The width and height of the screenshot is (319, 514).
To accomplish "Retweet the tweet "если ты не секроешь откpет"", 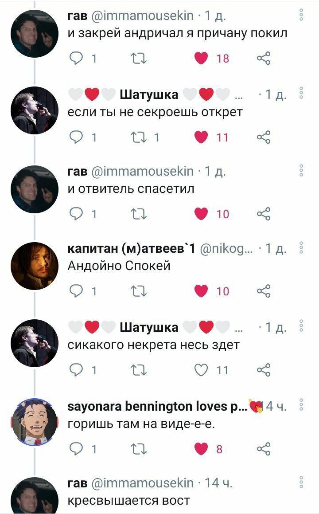I will 139,137.
